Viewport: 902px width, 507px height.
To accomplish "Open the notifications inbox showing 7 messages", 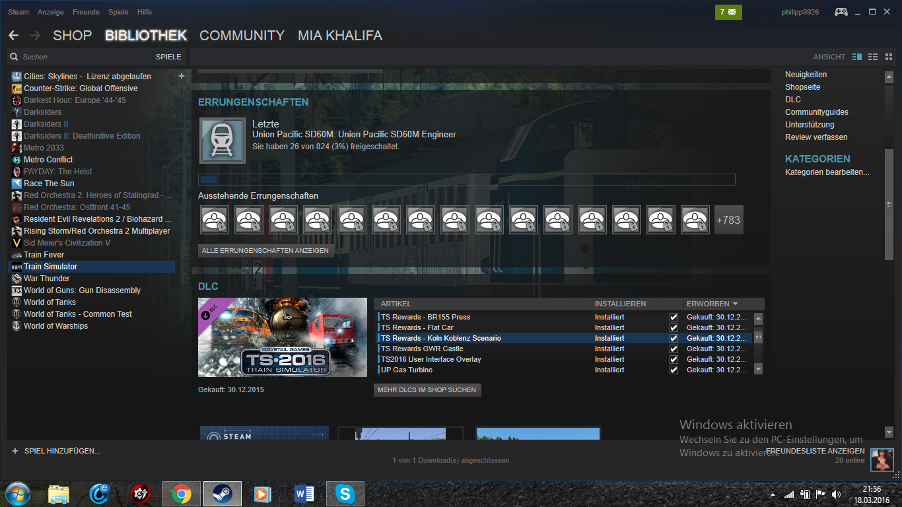I will click(x=728, y=12).
